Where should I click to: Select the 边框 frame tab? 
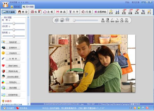pyautogui.click(x=48, y=12)
